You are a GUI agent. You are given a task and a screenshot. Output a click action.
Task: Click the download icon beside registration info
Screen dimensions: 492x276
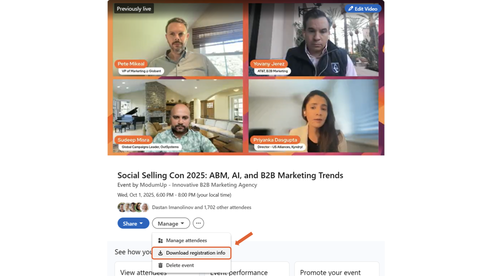point(160,253)
